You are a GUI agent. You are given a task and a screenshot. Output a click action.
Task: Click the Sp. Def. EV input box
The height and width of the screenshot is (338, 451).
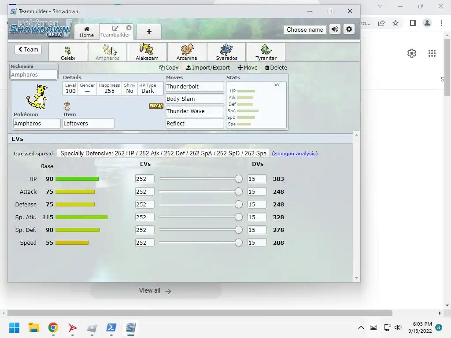coord(144,230)
